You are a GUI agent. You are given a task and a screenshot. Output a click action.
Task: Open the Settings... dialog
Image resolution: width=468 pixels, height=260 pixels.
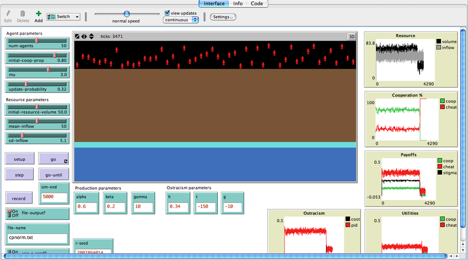[223, 17]
